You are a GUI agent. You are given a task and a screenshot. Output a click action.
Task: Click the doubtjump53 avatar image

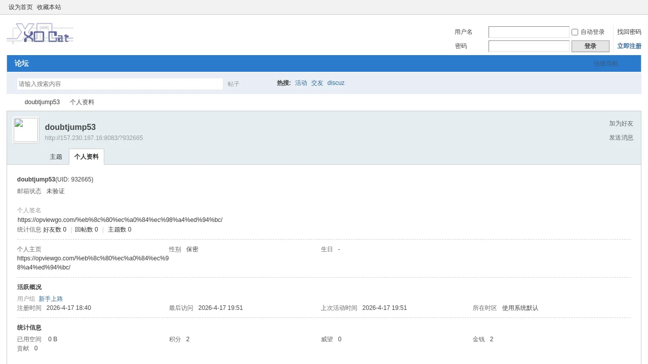tap(26, 130)
